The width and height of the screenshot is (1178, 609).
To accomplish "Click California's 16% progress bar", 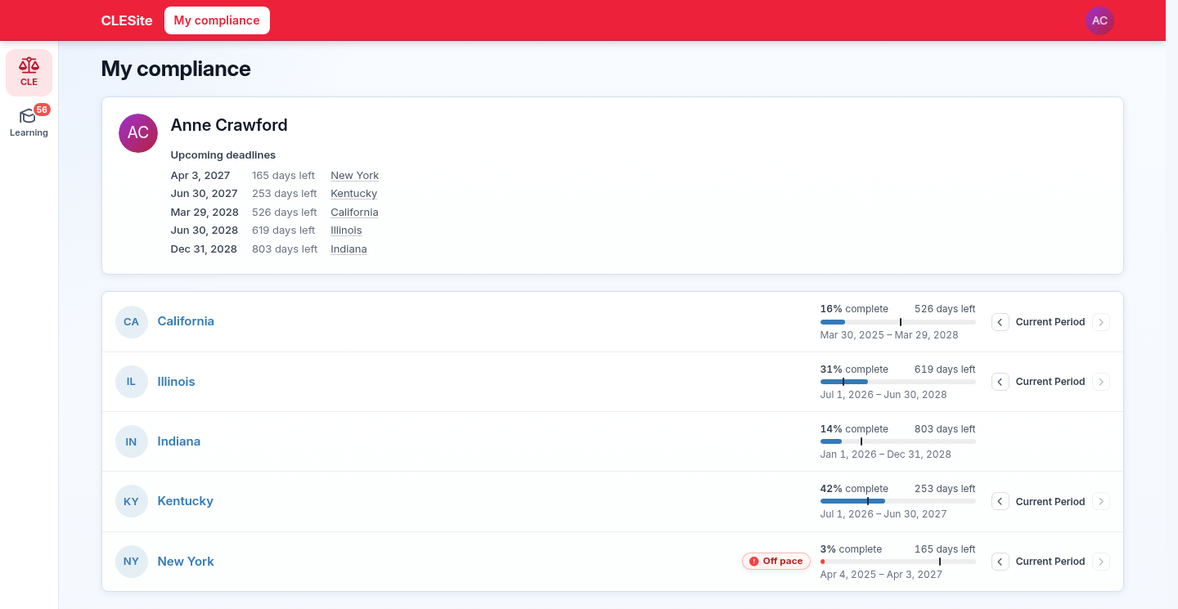I will point(898,322).
